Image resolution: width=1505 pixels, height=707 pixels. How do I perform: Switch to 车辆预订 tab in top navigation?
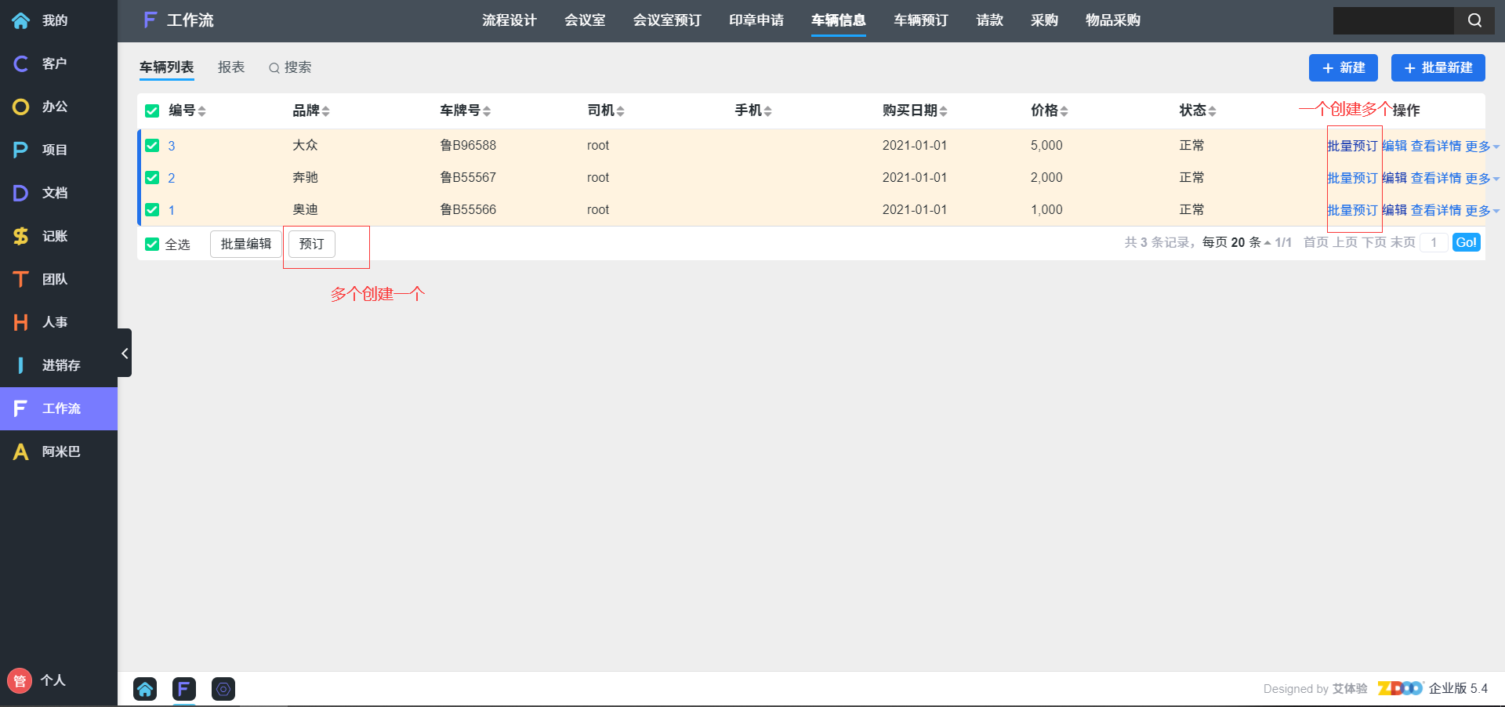pos(920,20)
